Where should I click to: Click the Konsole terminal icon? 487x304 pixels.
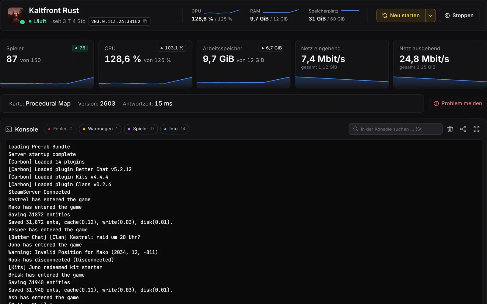coord(9,129)
